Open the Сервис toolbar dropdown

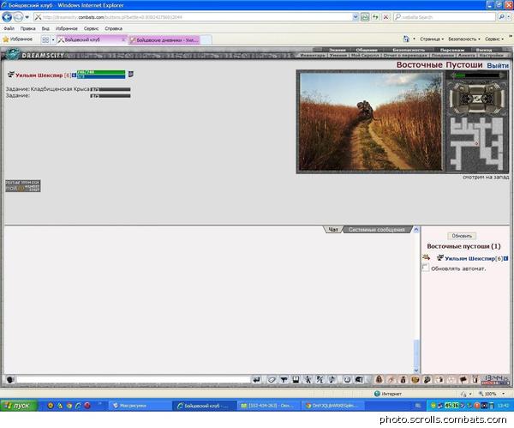[x=494, y=39]
